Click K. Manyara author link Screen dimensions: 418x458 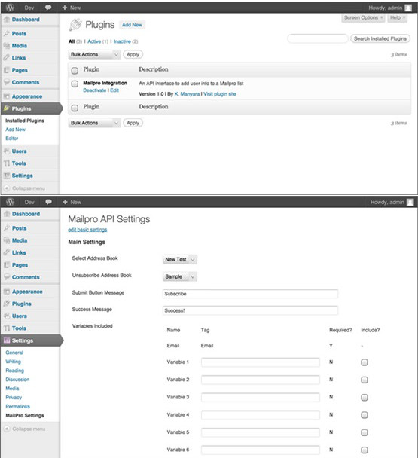(x=187, y=93)
